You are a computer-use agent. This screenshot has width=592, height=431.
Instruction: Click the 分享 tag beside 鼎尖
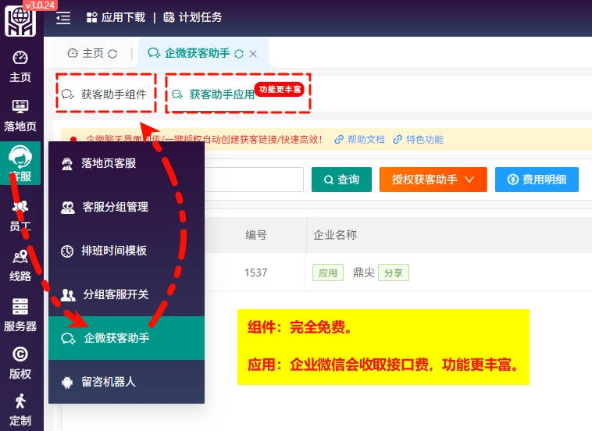pyautogui.click(x=394, y=272)
